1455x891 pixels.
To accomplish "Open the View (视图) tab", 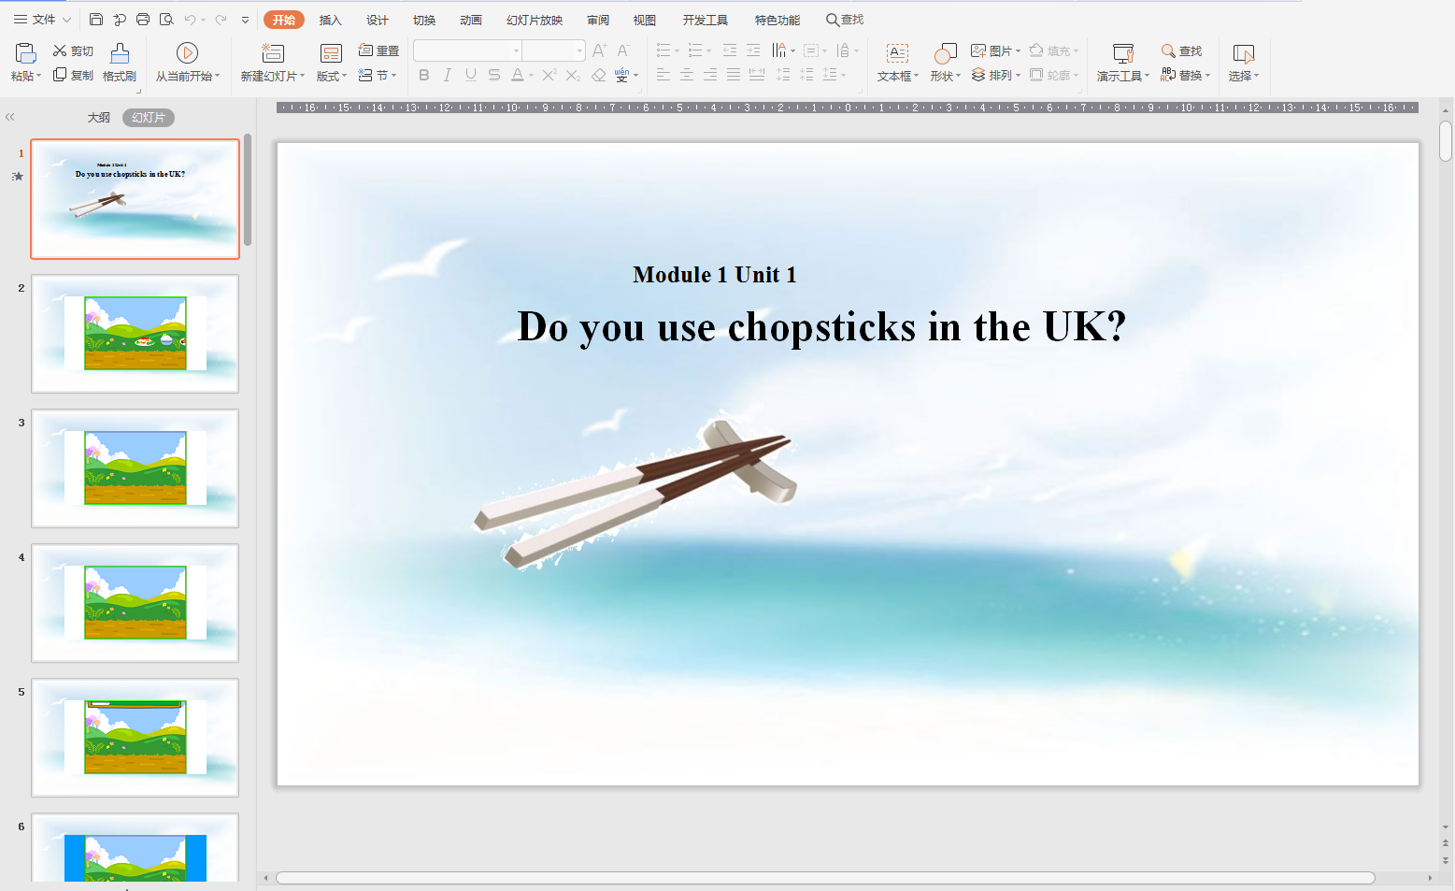I will (645, 20).
